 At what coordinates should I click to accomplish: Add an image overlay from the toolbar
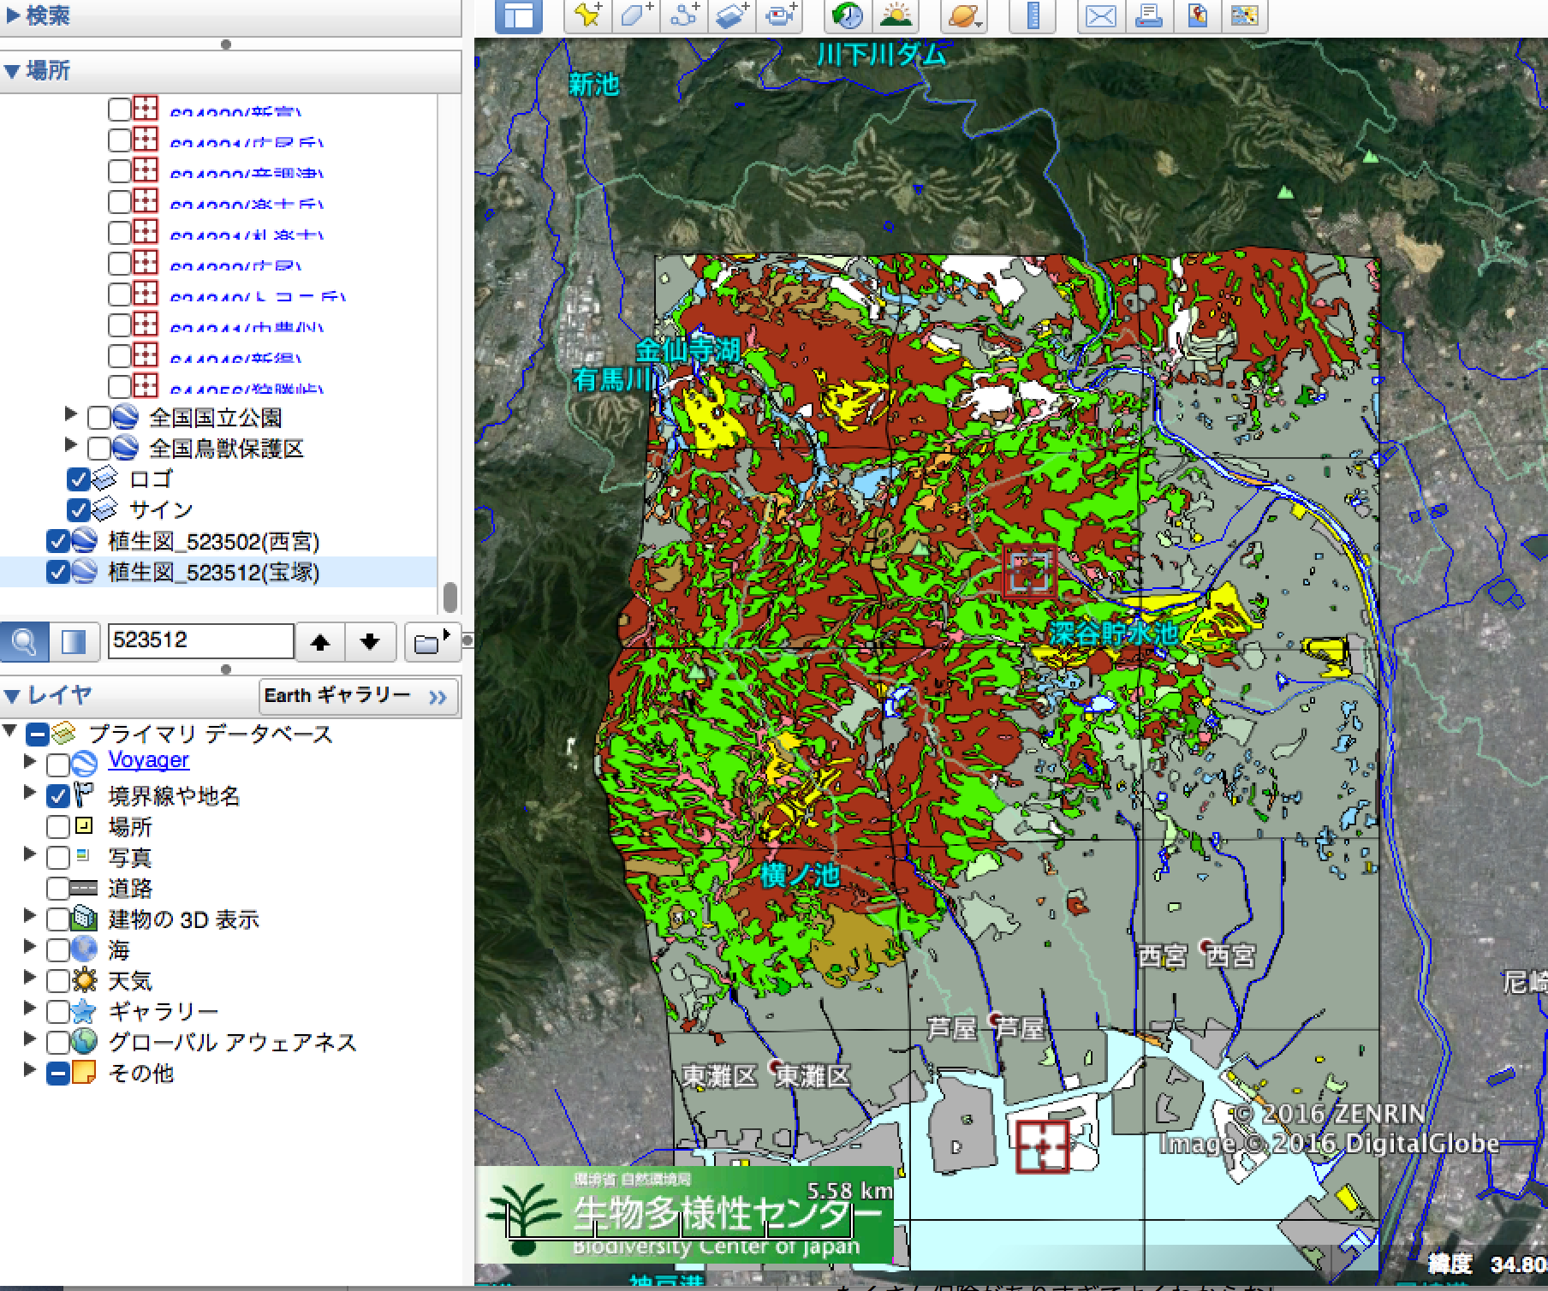click(731, 15)
